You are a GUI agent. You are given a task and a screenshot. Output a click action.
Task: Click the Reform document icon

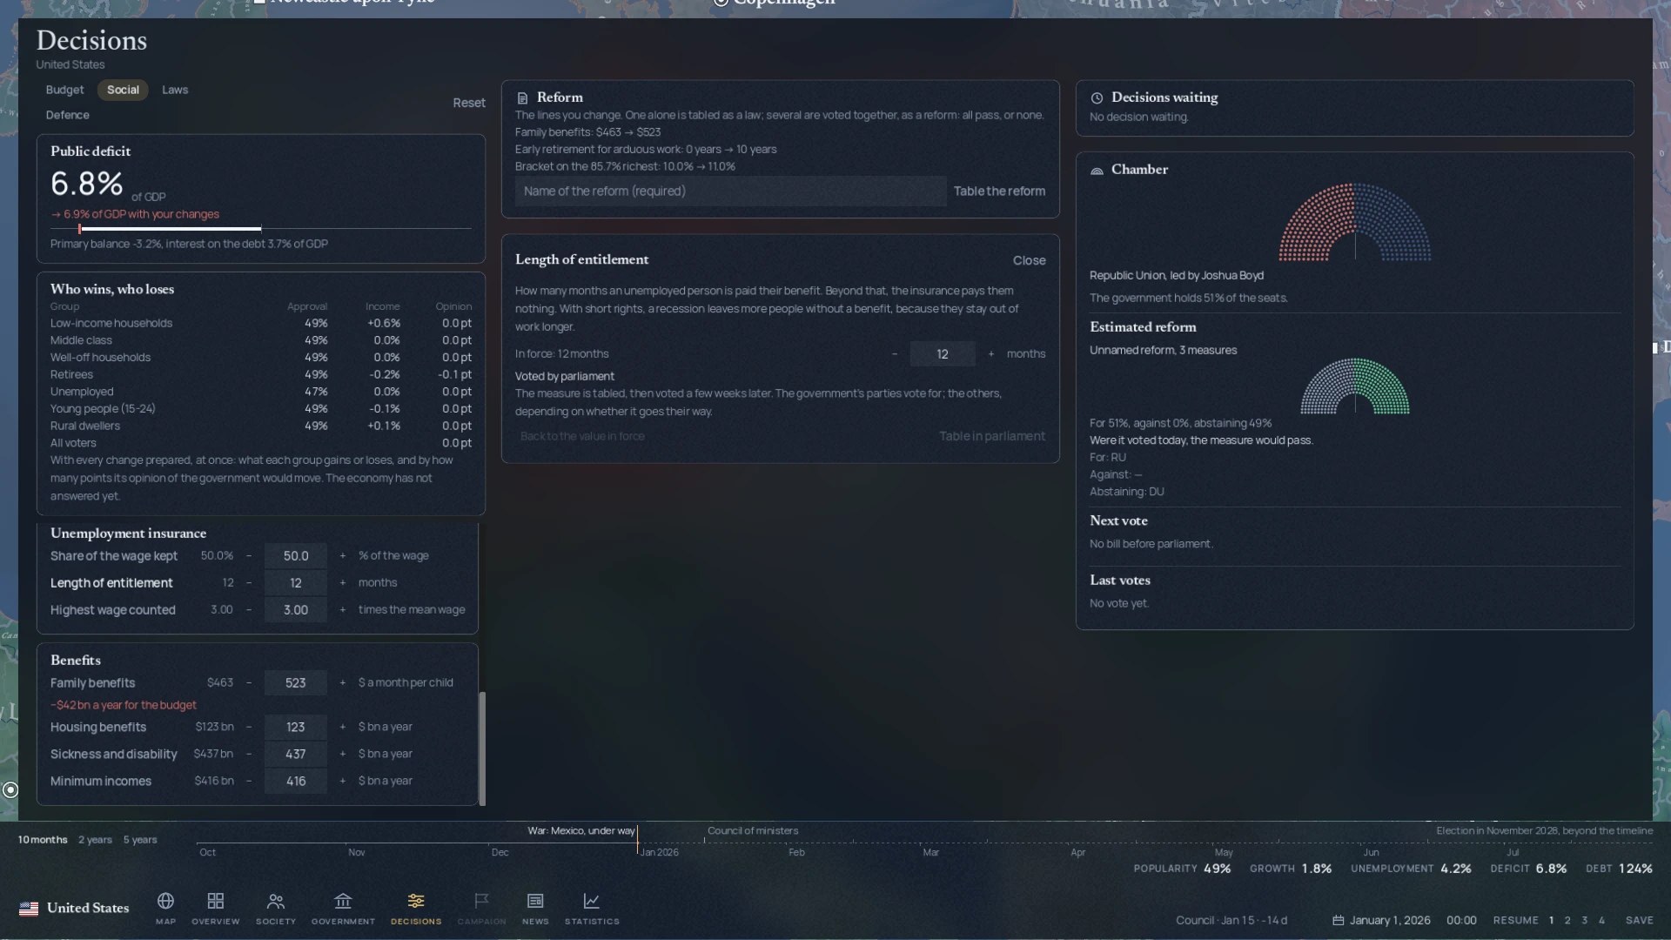click(522, 98)
